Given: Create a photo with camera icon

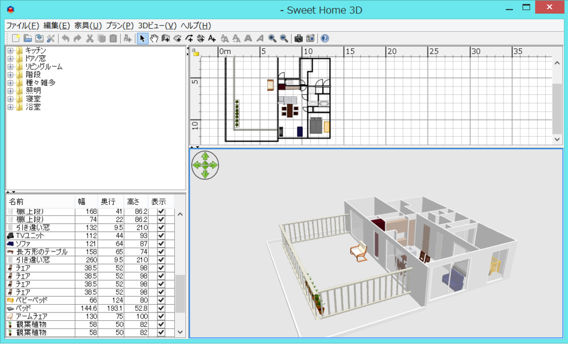Looking at the screenshot, I should coord(298,38).
